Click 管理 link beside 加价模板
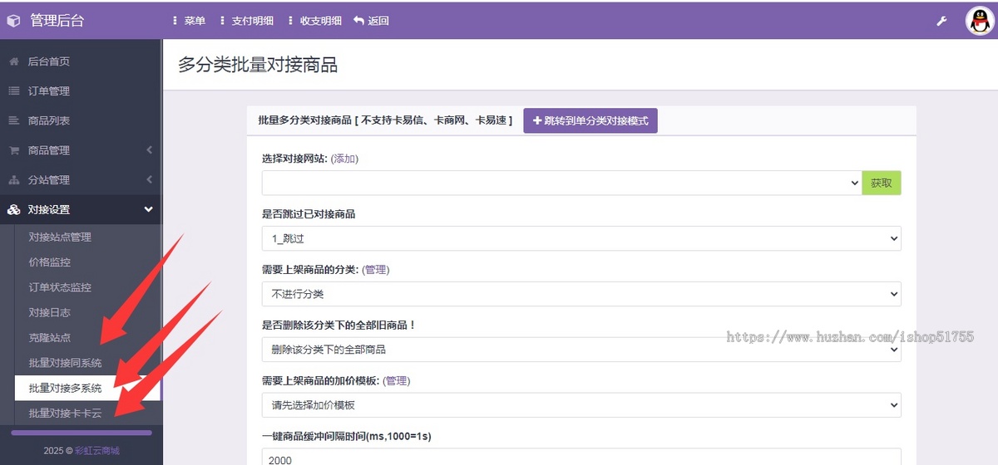The width and height of the screenshot is (998, 465). coord(397,380)
